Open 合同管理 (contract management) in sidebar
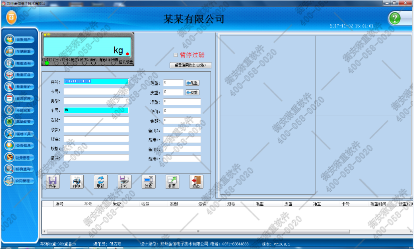Screen dimensions: 414x249 click(19, 181)
